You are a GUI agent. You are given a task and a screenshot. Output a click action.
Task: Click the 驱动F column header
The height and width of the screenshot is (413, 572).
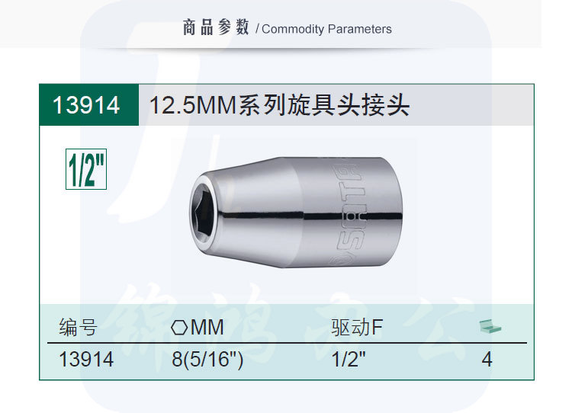click(357, 328)
